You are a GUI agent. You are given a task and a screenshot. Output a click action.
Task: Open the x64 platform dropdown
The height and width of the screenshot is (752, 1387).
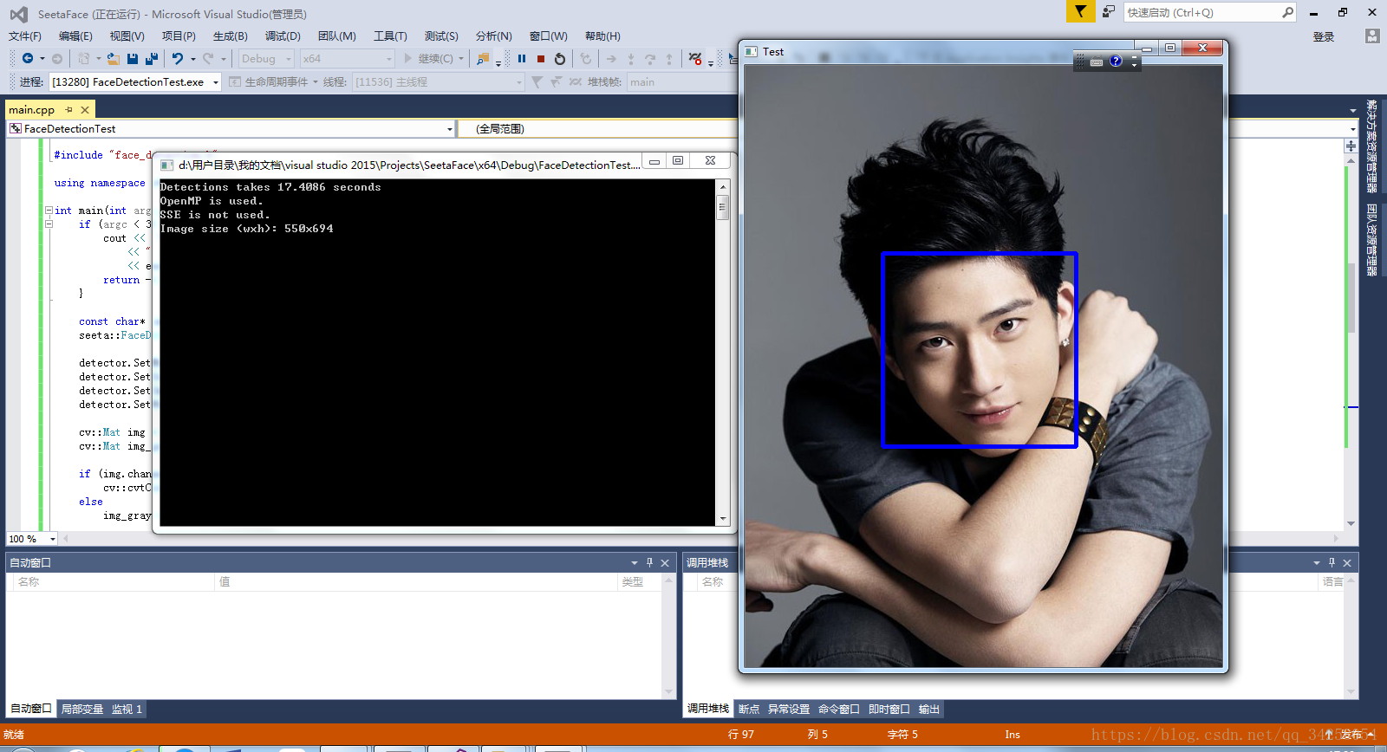[388, 59]
